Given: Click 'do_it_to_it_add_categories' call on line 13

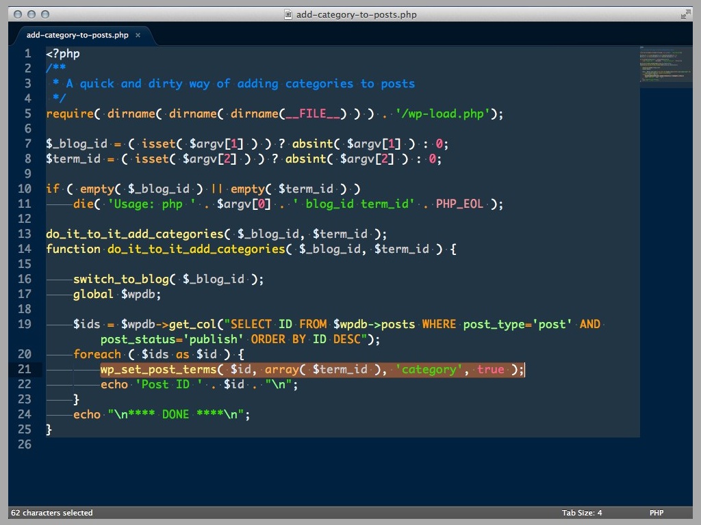Looking at the screenshot, I should point(135,234).
